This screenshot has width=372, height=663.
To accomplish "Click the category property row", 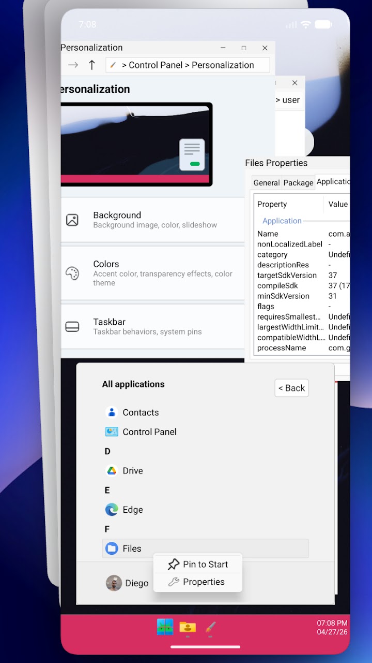I will [x=303, y=254].
